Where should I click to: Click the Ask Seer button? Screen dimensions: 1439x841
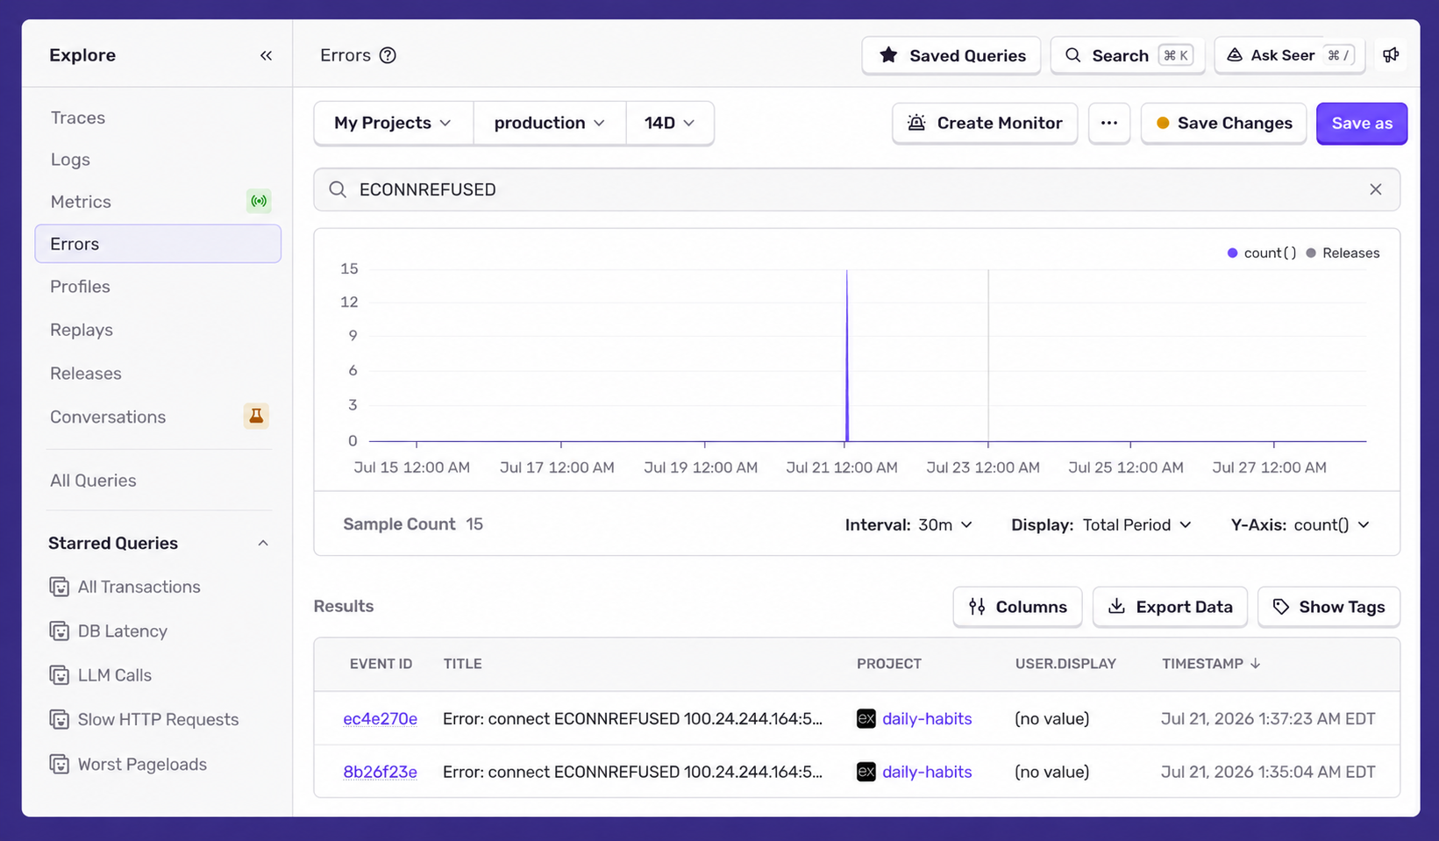[1290, 55]
